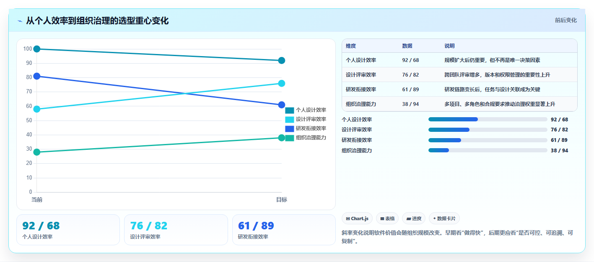Click the 92 / 68 value beside the progress bar
Image resolution: width=594 pixels, height=262 pixels.
(559, 120)
